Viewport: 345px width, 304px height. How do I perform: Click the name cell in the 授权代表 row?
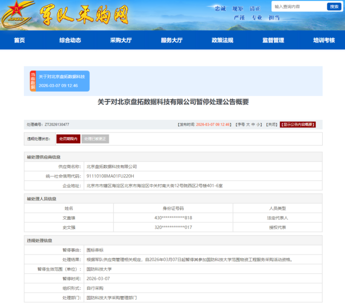(x=69, y=227)
